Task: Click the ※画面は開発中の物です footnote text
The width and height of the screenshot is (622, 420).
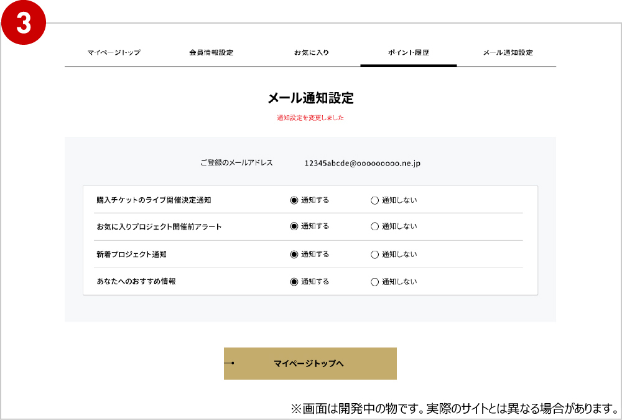Action: click(x=453, y=409)
